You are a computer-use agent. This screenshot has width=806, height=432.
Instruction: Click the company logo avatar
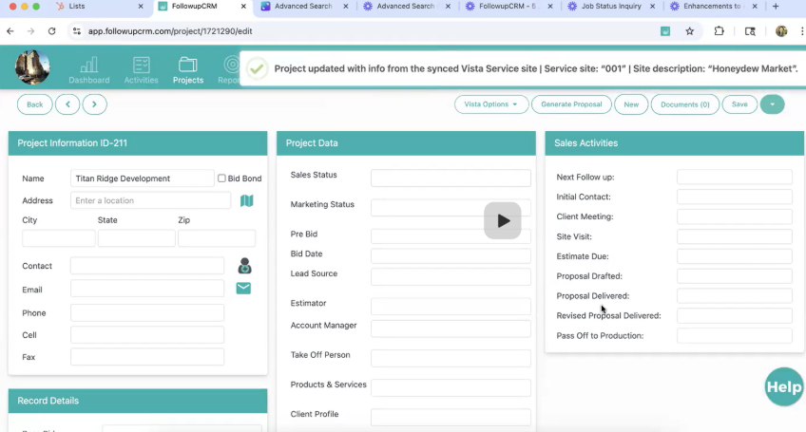[x=32, y=67]
